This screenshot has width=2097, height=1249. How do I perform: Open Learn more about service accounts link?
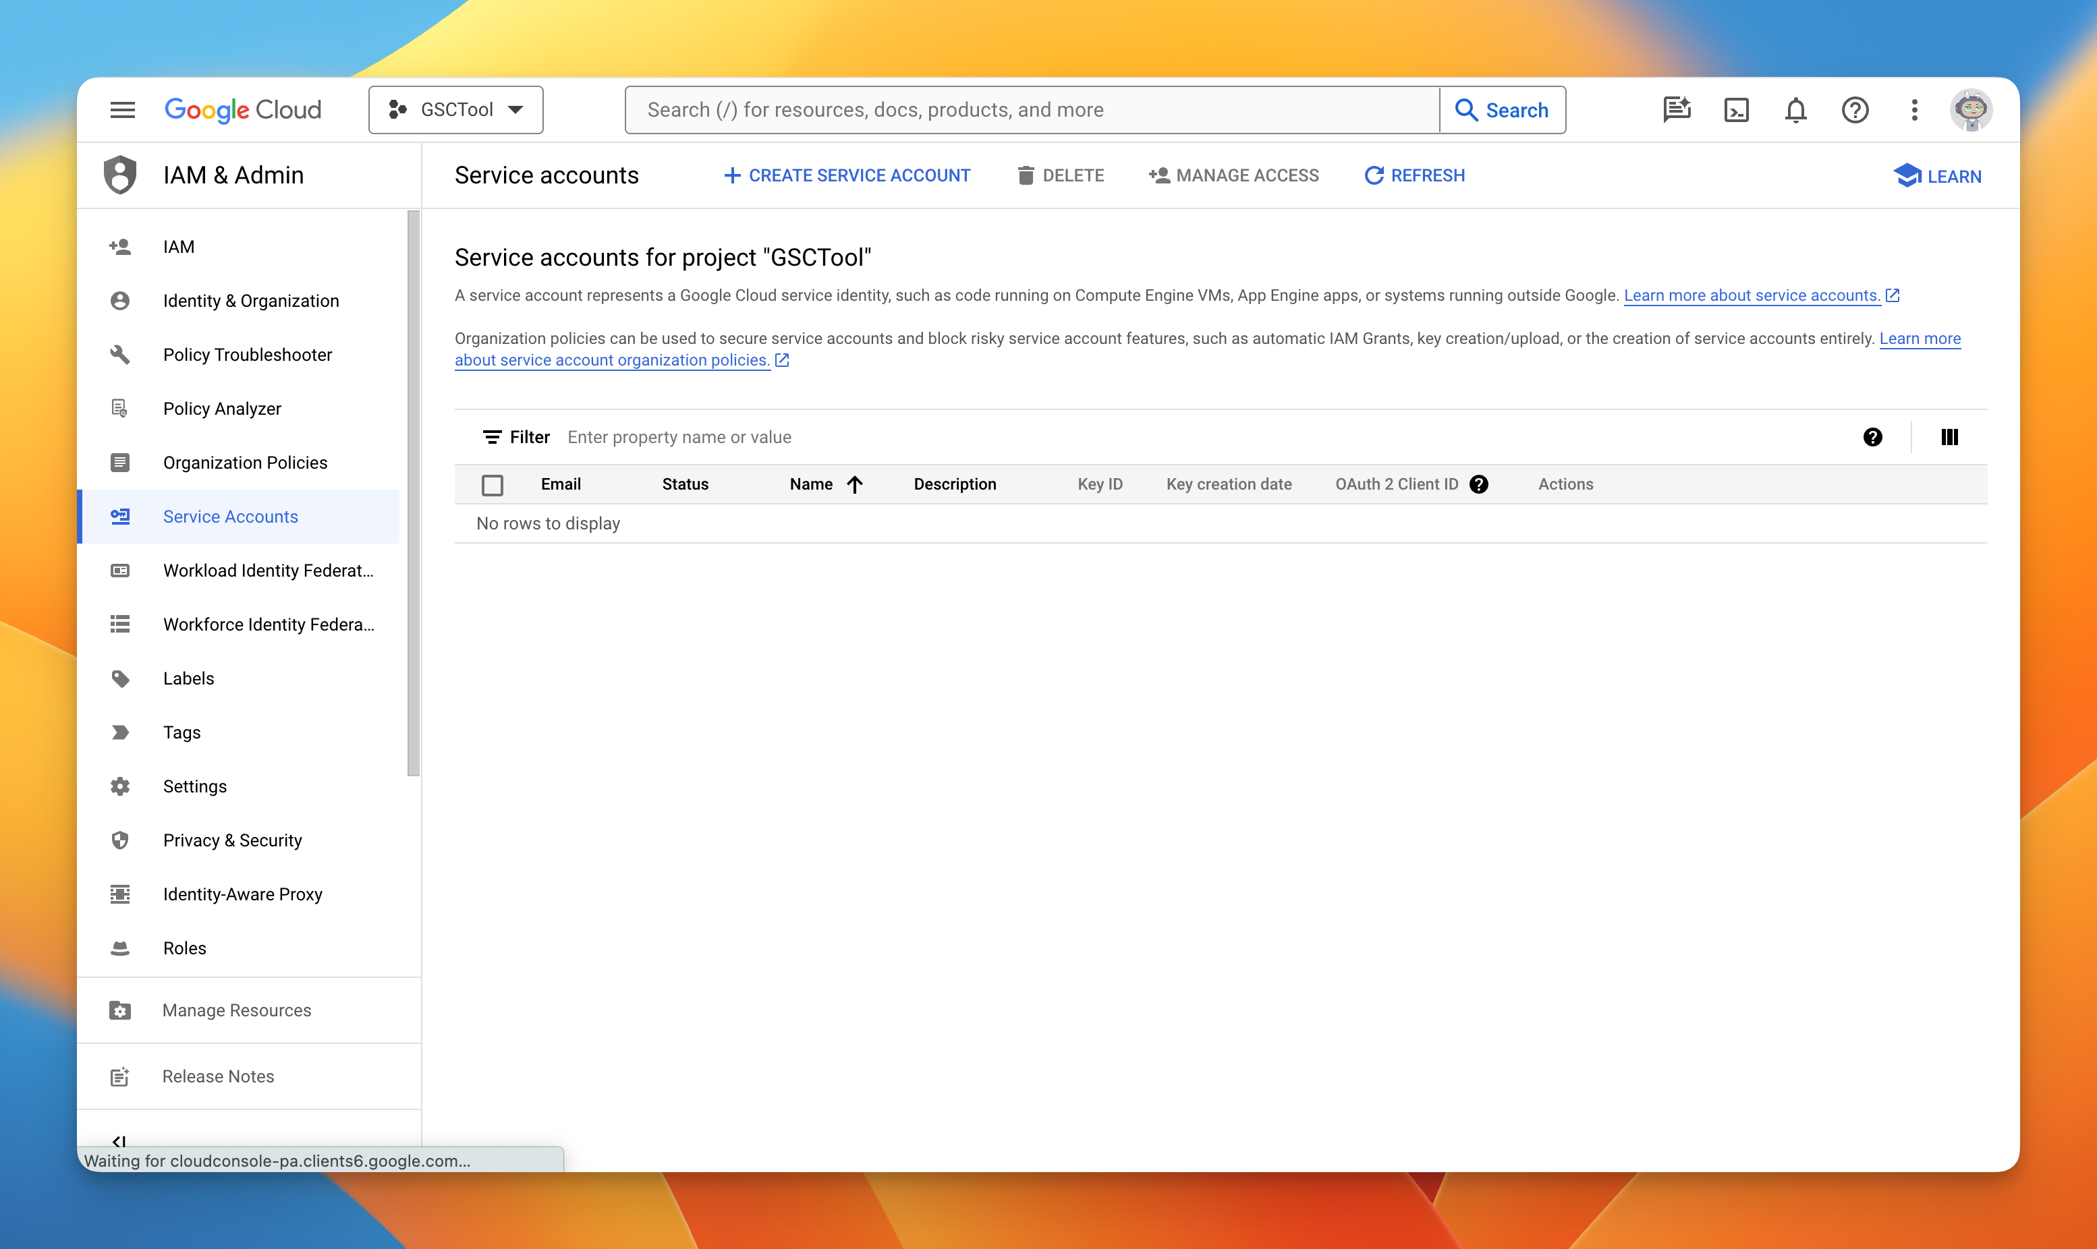(x=1752, y=295)
